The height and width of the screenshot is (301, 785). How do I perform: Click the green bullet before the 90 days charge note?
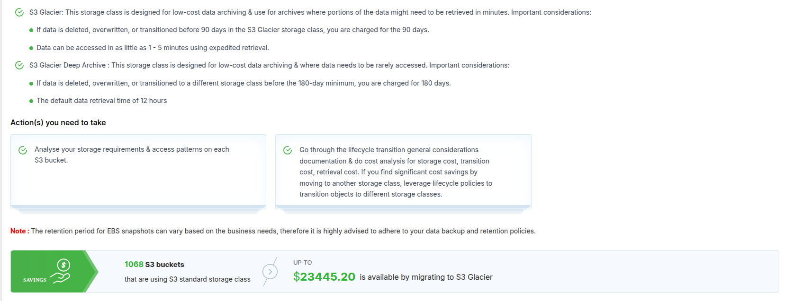tap(31, 30)
